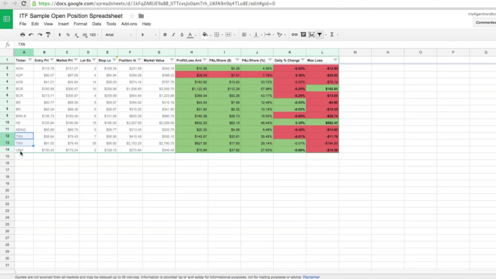
Task: Open the File menu
Action: (23, 24)
